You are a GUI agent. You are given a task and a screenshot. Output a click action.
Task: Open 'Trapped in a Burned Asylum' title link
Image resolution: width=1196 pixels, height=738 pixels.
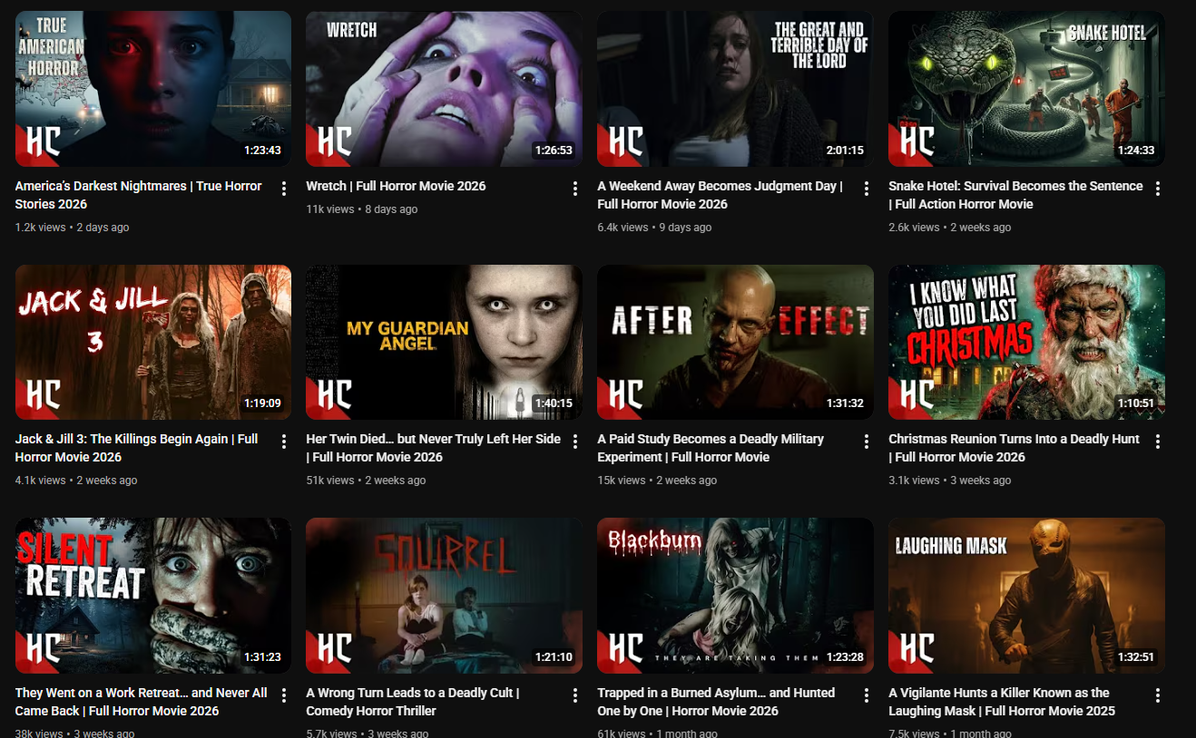point(716,702)
